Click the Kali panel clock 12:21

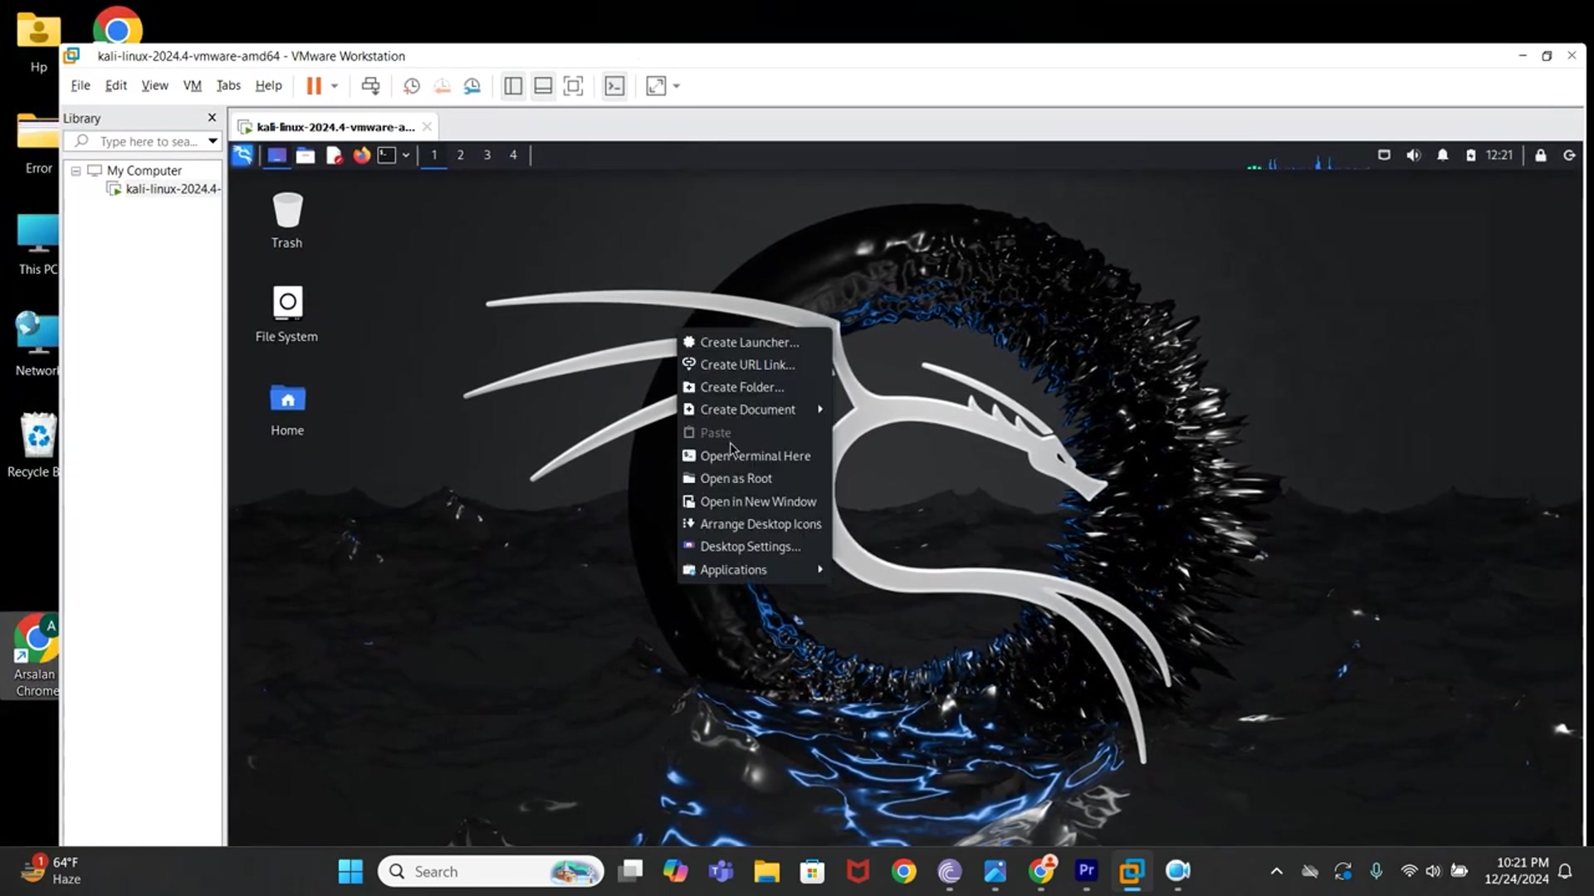1499,155
